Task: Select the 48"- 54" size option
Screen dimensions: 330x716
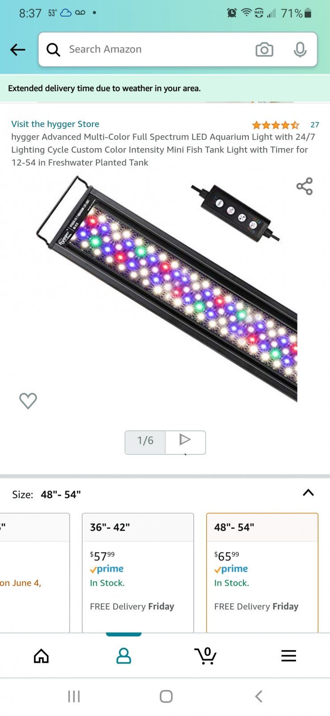Action: 262,572
